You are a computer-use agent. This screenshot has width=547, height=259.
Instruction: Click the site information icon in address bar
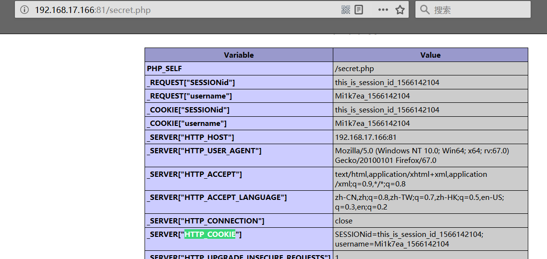click(x=24, y=10)
